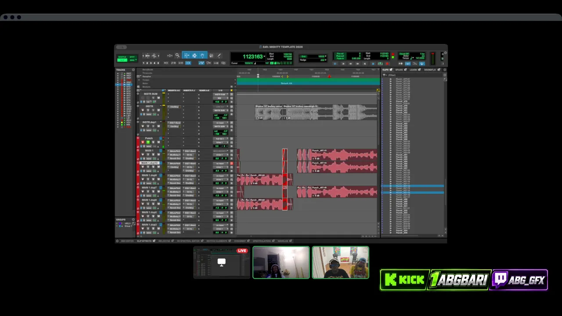Click the Go to End transport button

click(365, 64)
